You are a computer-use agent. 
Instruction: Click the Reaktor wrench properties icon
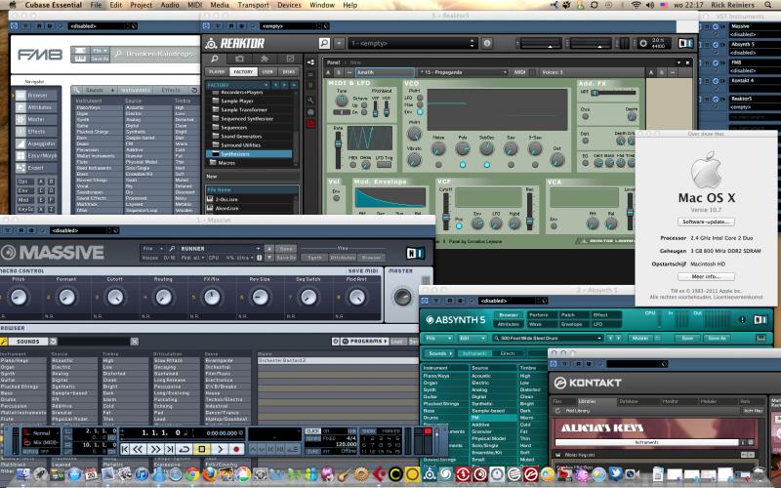310,101
